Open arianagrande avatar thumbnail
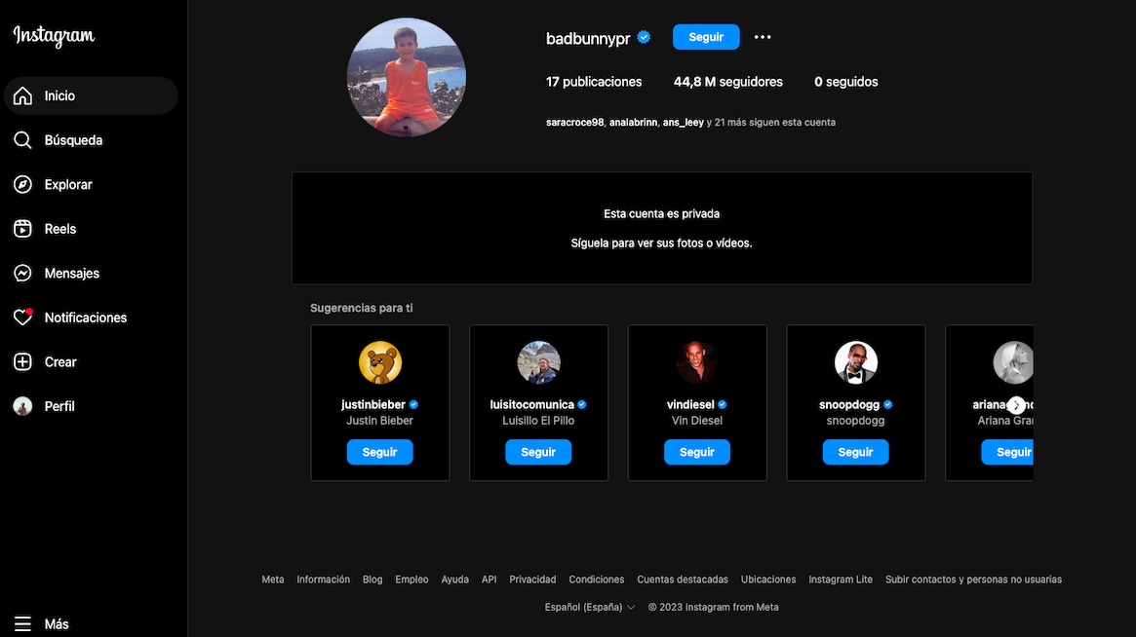 pos(1013,362)
